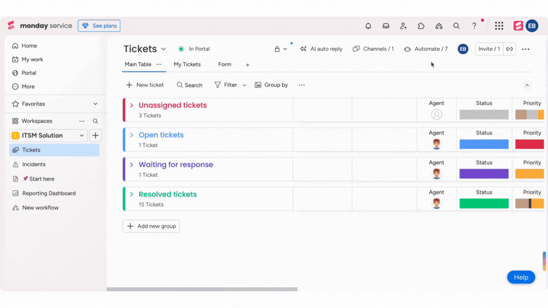Open the ITSM Solution workspace dropdown
This screenshot has height=308, width=548.
pyautogui.click(x=82, y=135)
